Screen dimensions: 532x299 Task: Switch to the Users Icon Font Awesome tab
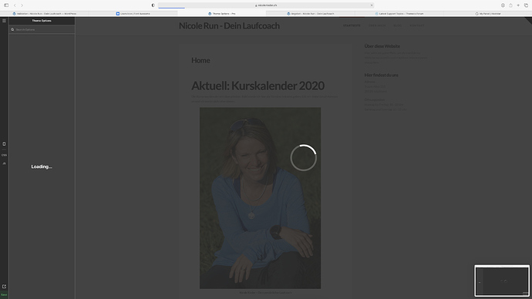[133, 14]
